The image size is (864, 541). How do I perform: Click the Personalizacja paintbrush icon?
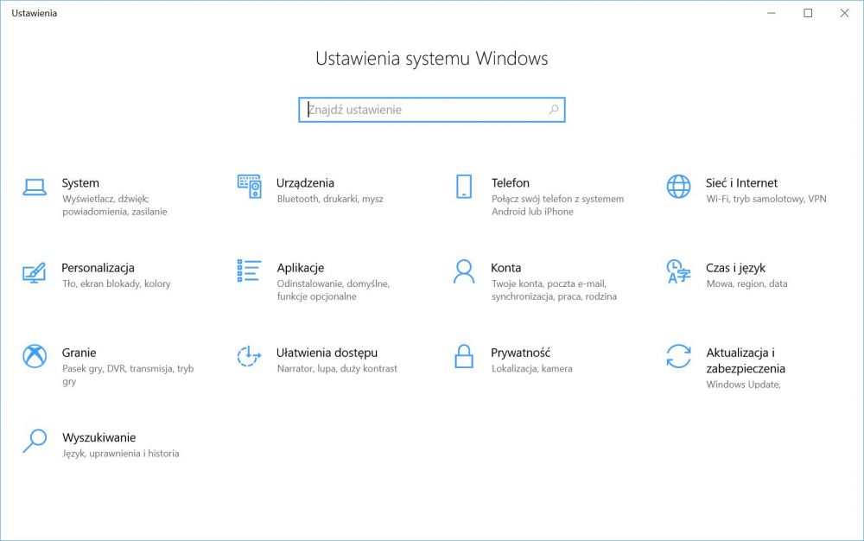[35, 272]
